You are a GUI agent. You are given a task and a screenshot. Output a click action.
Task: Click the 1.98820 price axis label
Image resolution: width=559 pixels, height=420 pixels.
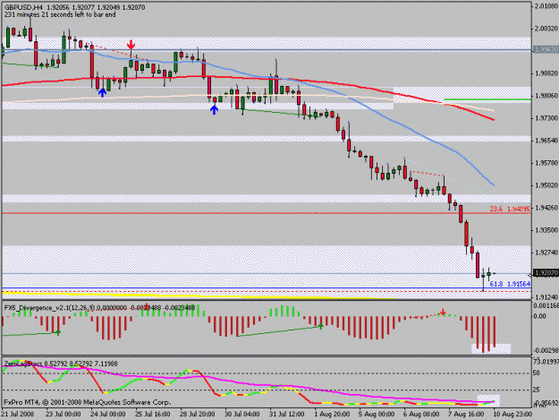point(546,73)
